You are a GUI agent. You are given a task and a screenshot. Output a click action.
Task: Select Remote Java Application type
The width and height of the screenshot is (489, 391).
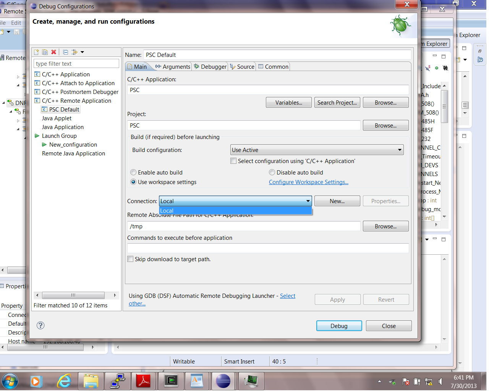(x=73, y=153)
